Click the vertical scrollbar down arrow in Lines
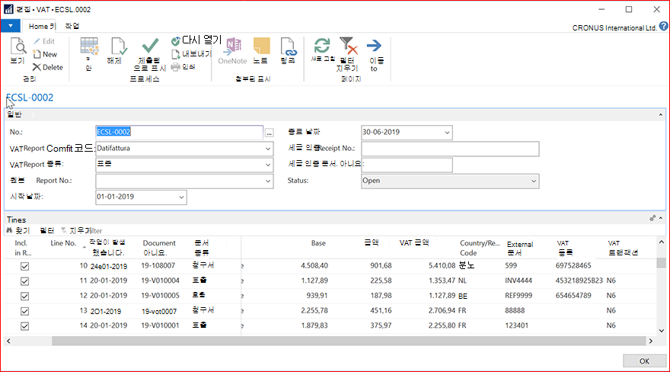 coord(662,331)
